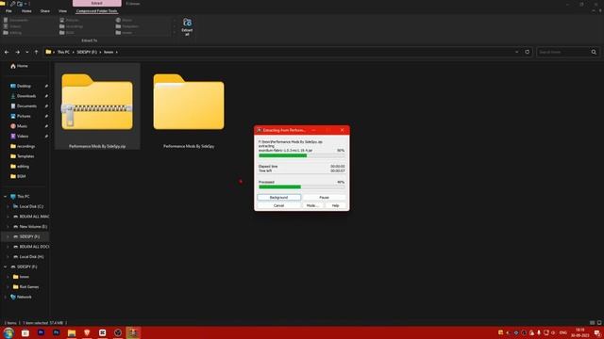Viewport: 604px width, 339px height.
Task: Click This PC in the address bar
Action: (x=63, y=52)
